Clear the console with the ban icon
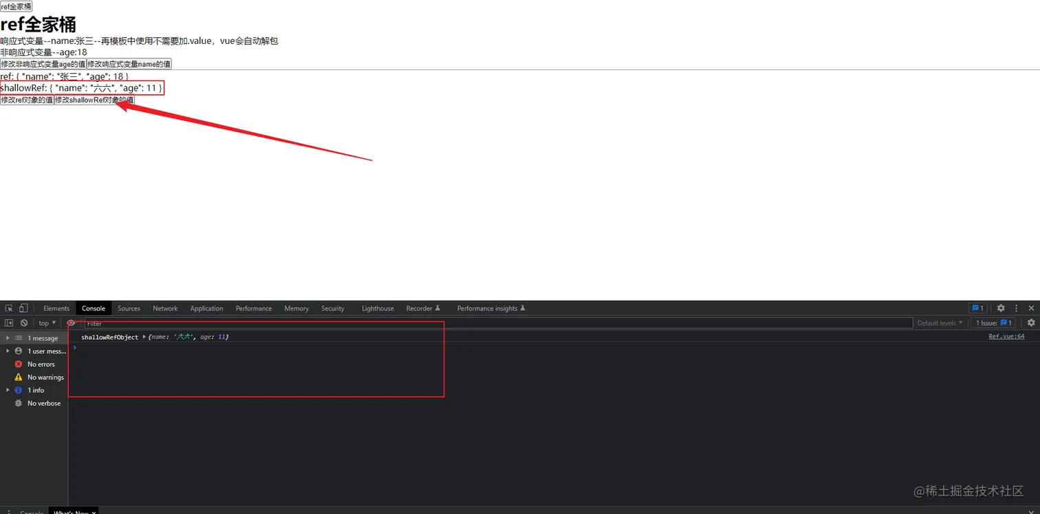 (24, 323)
